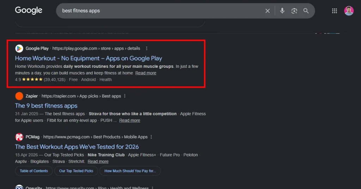Screen dimensions: 361x189
Task: Click the 4.9 star rating stars
Action: tap(32, 80)
